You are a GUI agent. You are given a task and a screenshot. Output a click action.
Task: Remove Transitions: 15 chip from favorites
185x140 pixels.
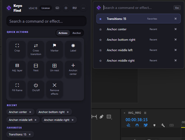pos(30,134)
